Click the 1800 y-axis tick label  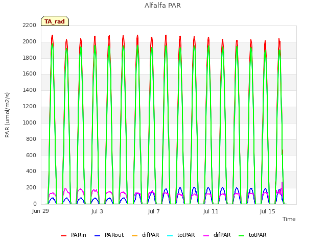click(x=30, y=58)
